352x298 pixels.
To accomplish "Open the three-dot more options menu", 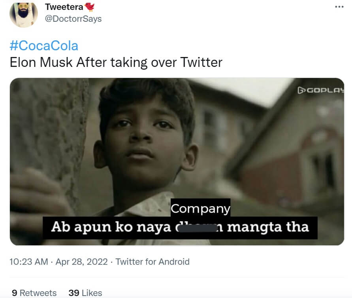I will [339, 7].
